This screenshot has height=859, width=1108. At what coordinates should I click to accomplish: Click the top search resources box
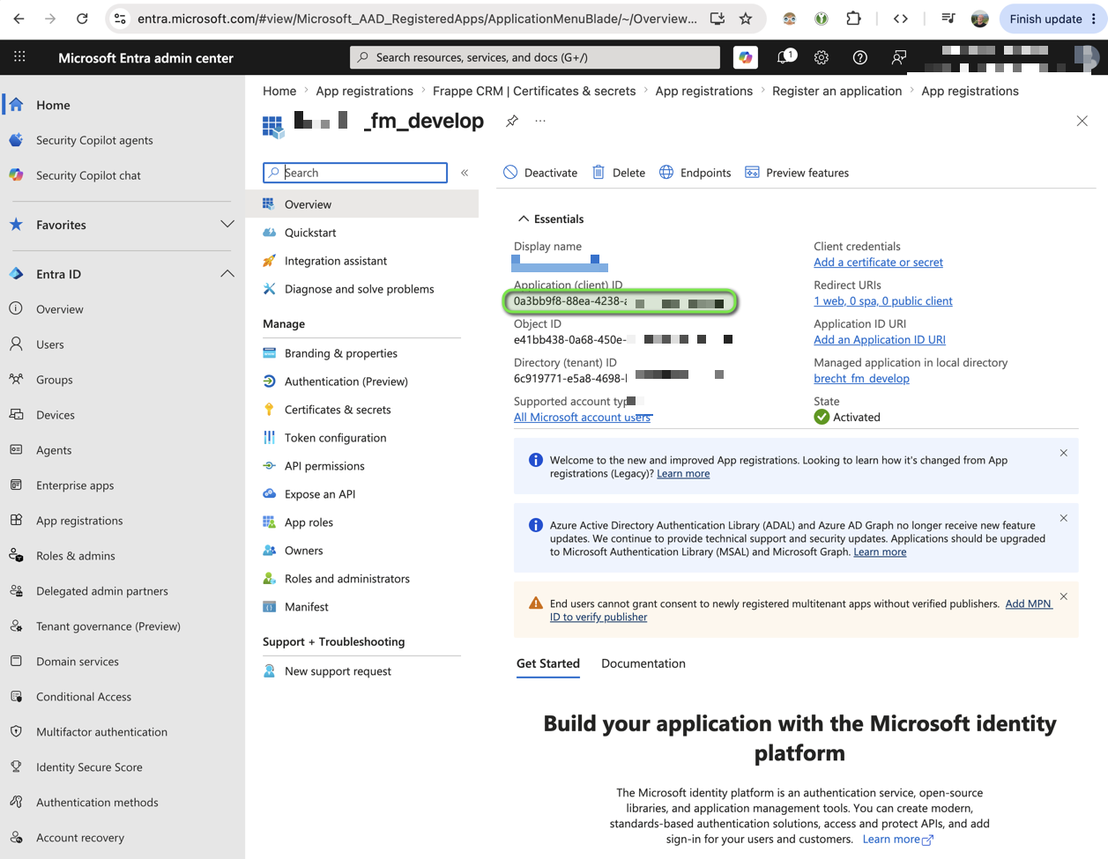click(535, 57)
